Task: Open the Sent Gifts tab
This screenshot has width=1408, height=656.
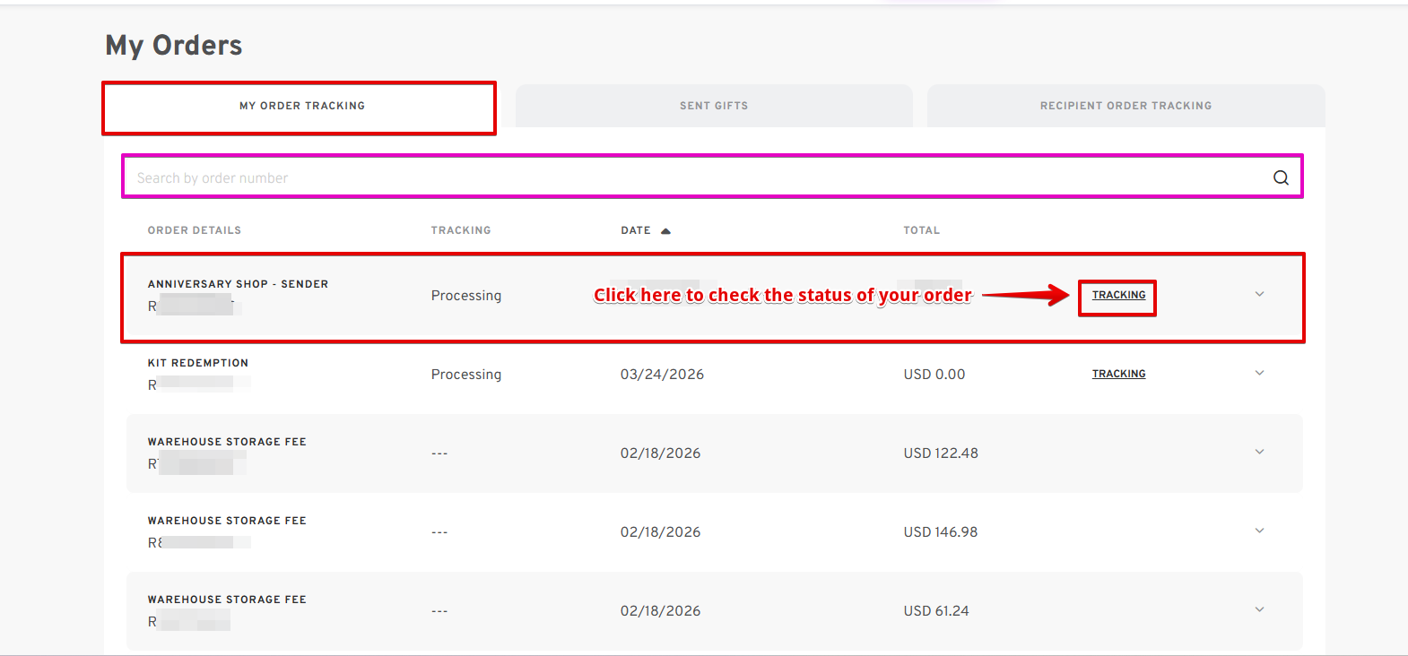Action: 714,106
